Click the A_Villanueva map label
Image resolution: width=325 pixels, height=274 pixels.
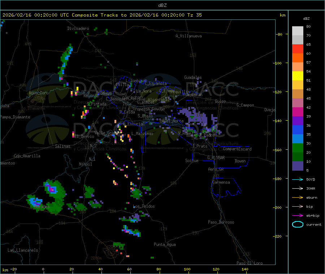[188, 36]
